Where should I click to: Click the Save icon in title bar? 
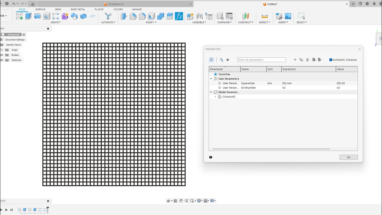tap(7, 4)
